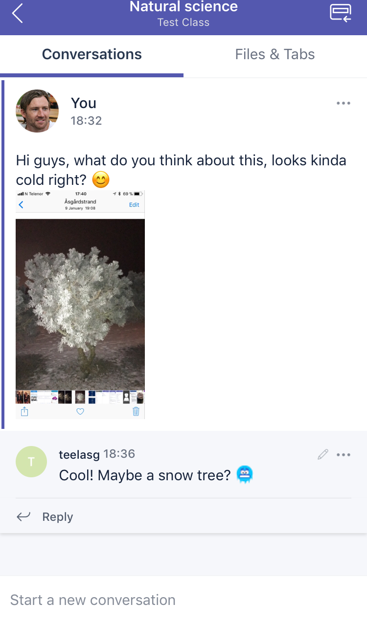Image resolution: width=367 pixels, height=625 pixels.
Task: Open more options on teelasg's reply
Action: click(344, 455)
